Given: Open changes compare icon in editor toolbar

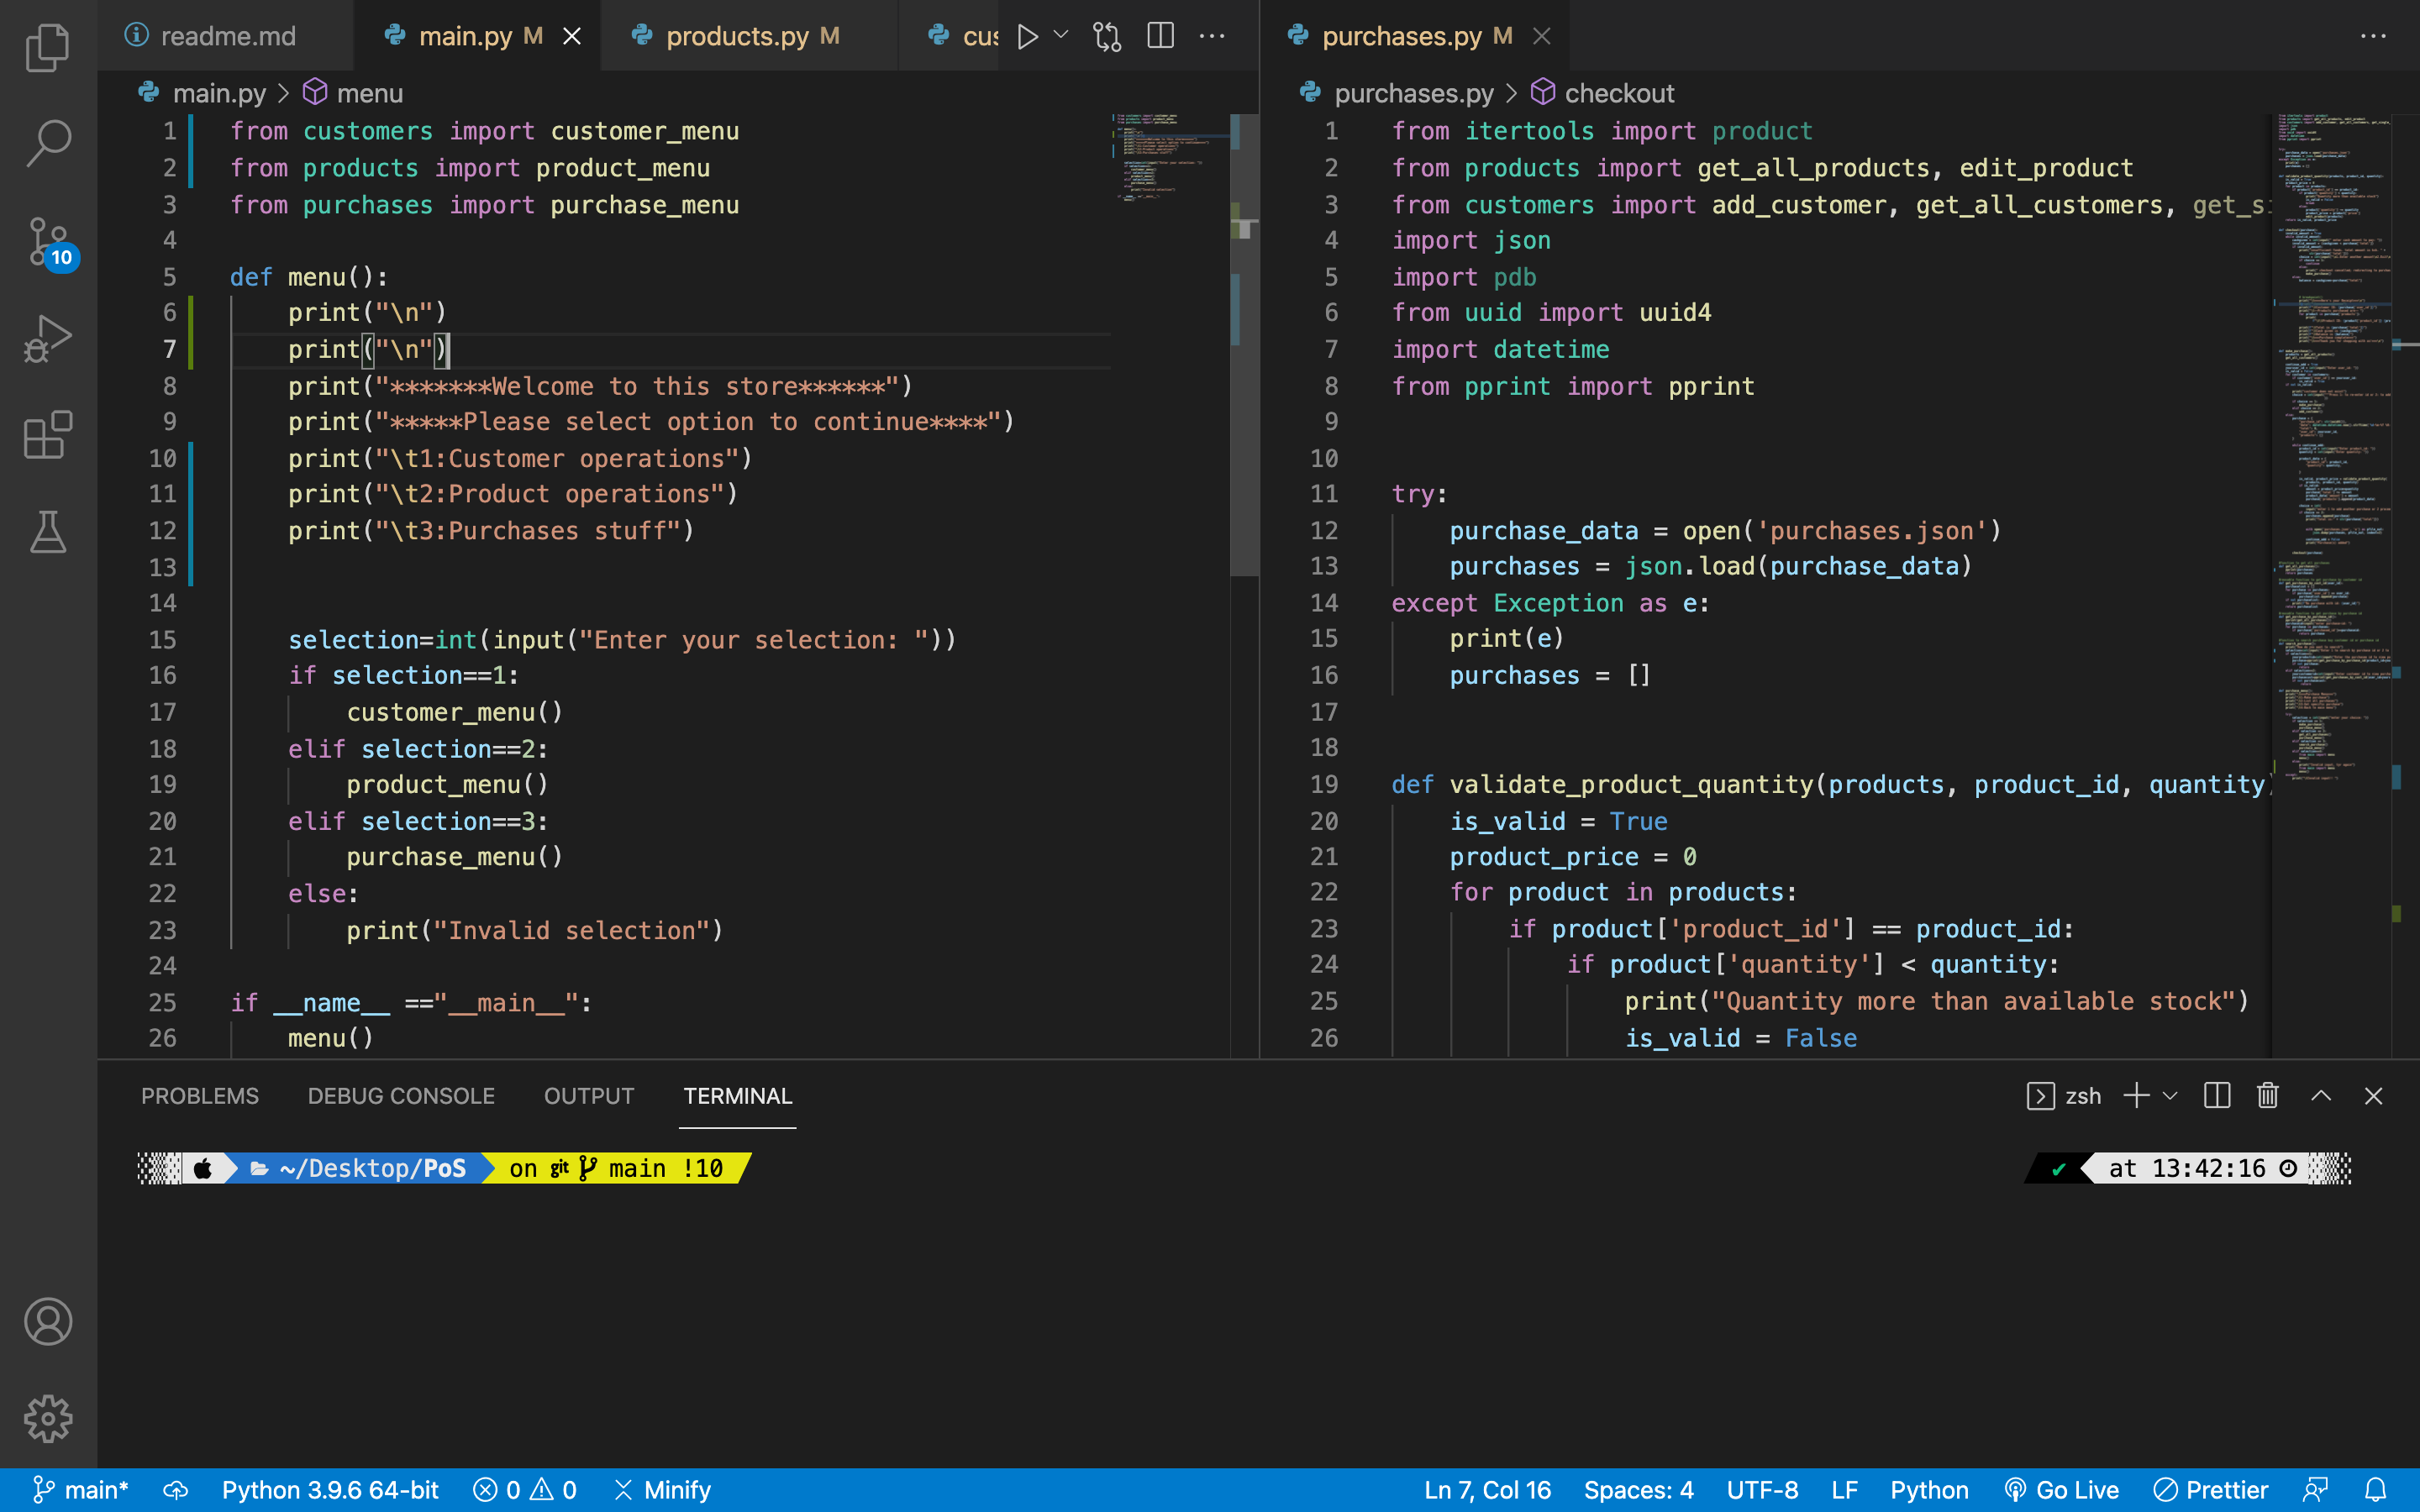Looking at the screenshot, I should point(1107,37).
